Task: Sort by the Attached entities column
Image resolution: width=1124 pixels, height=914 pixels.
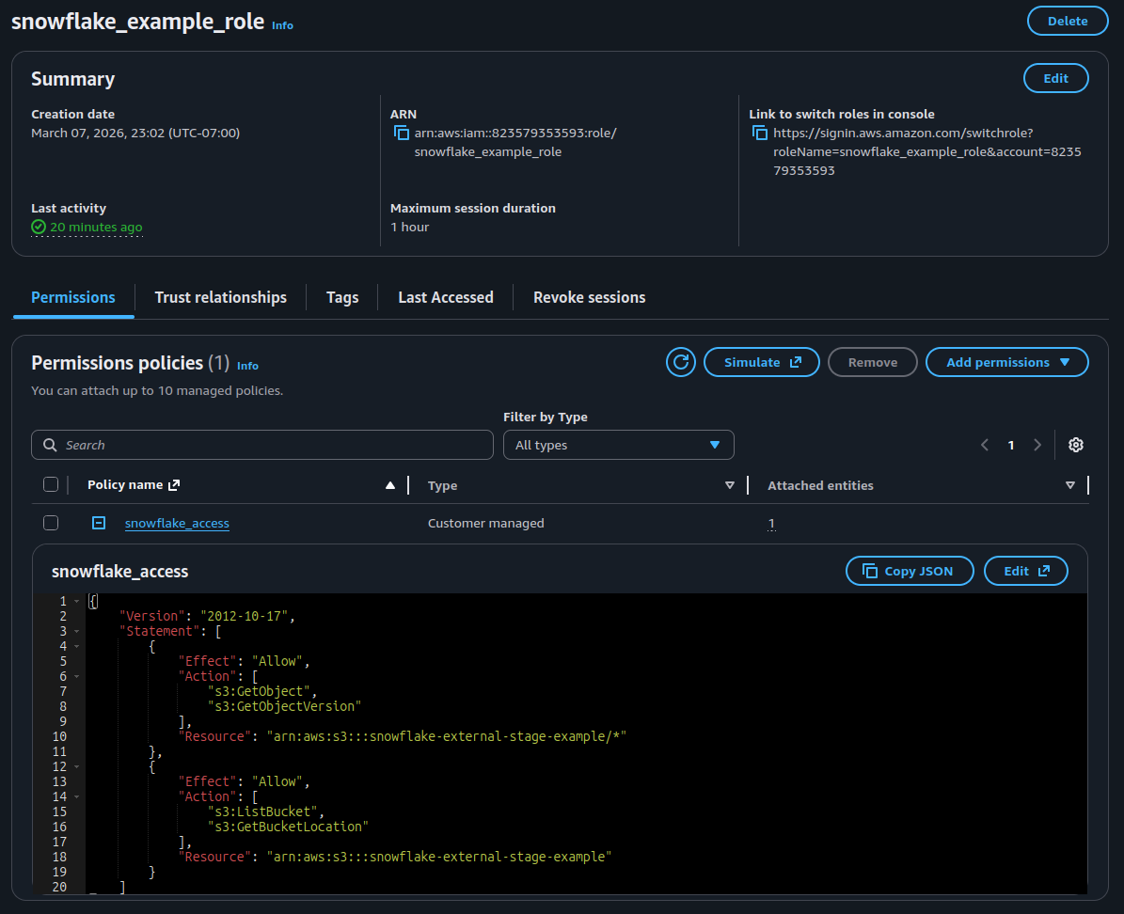Action: click(x=1070, y=485)
